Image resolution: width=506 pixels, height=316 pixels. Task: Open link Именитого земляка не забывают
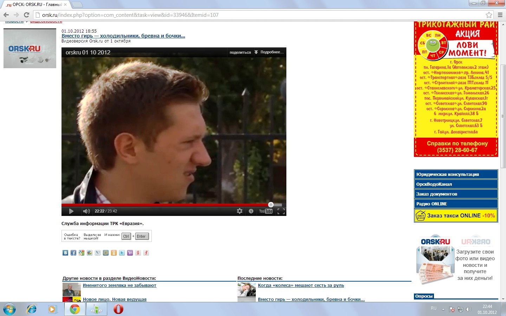coord(119,285)
